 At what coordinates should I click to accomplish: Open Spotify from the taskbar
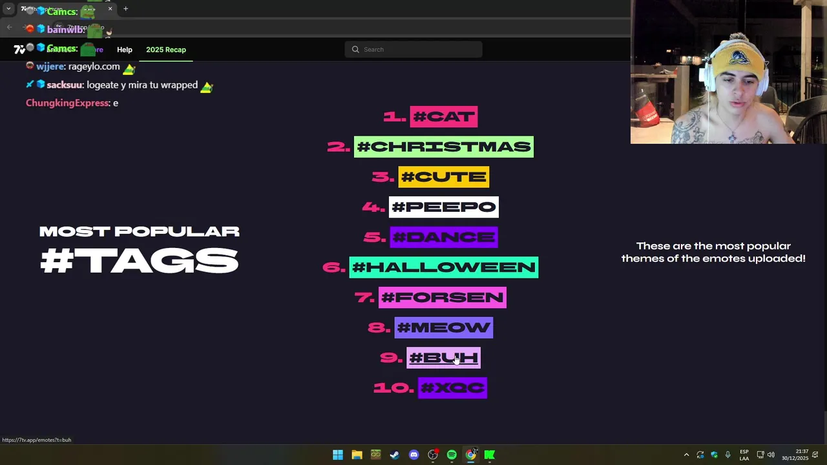pos(452,455)
